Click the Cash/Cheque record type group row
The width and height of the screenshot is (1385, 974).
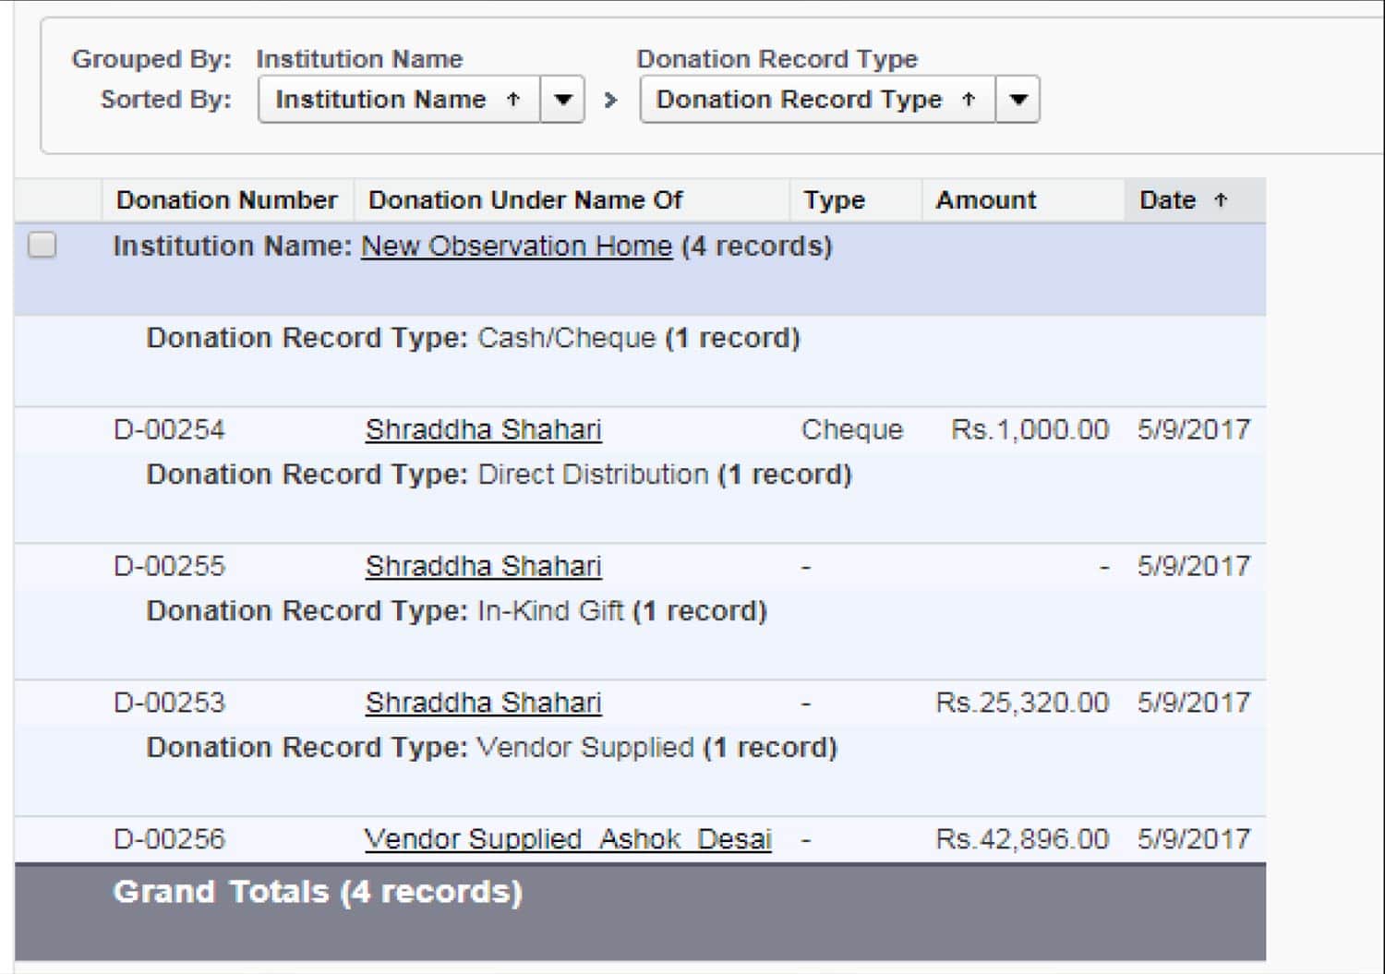[x=640, y=361]
